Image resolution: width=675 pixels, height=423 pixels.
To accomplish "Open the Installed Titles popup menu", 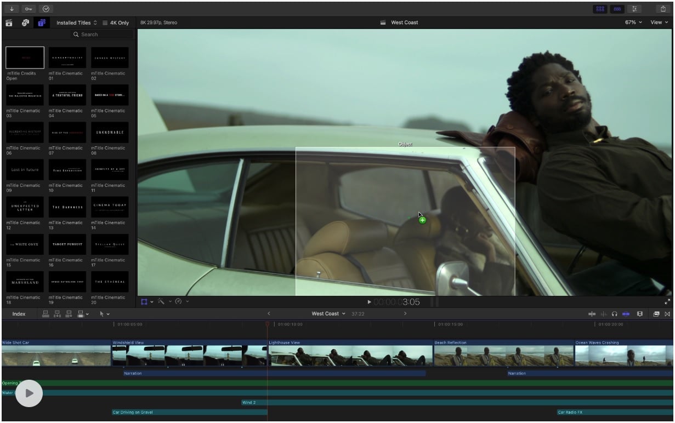I will 76,22.
